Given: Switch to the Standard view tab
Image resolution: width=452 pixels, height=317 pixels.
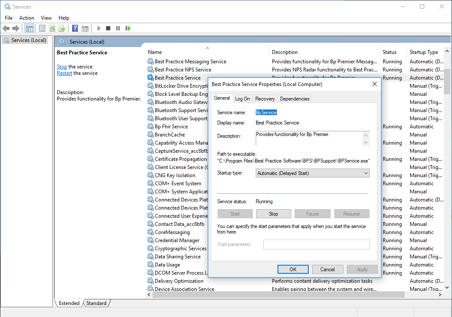Looking at the screenshot, I should (96, 303).
